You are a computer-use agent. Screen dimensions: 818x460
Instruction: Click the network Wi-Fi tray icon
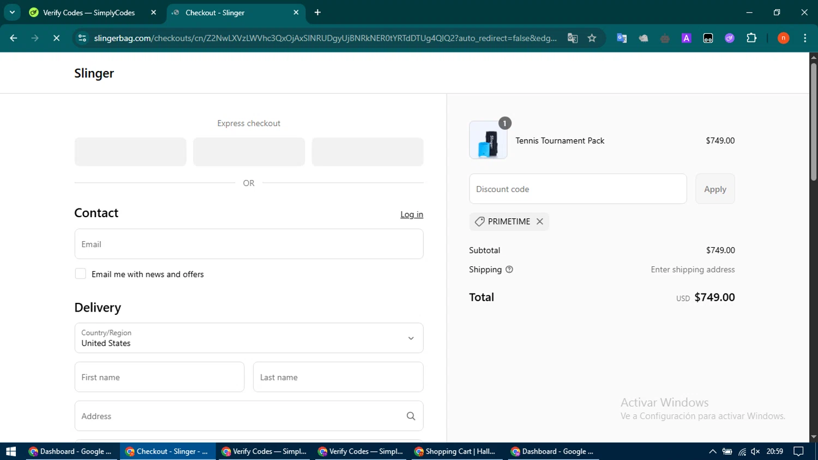tap(742, 451)
